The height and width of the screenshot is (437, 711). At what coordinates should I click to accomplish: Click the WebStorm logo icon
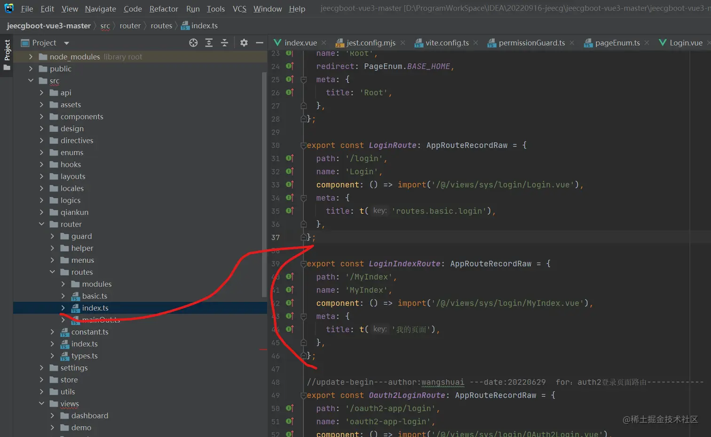[x=9, y=8]
